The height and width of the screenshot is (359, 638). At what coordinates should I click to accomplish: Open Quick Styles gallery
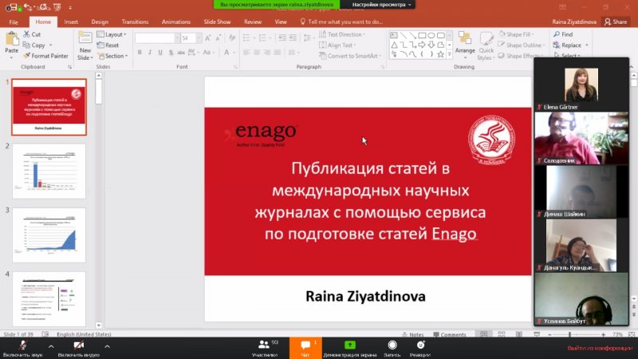click(x=486, y=46)
